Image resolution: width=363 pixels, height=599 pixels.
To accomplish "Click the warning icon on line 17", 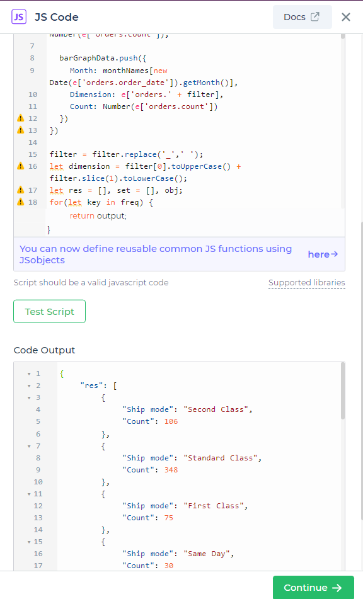I will 21,190.
